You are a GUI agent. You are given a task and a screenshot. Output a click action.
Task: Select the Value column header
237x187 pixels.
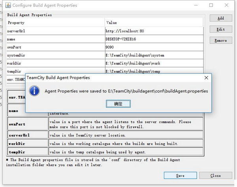(x=154, y=22)
